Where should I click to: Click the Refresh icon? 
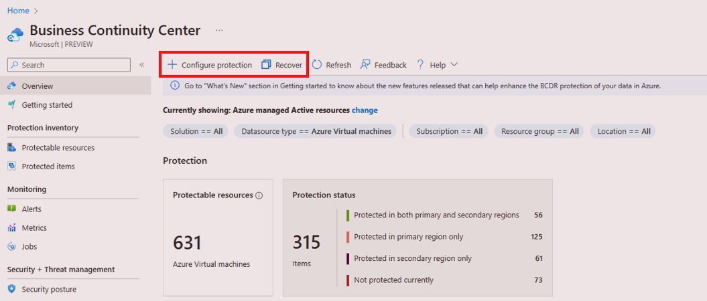coord(317,65)
